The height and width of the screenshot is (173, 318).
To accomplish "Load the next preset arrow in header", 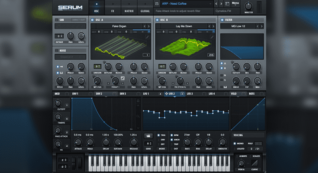I will (221, 3).
